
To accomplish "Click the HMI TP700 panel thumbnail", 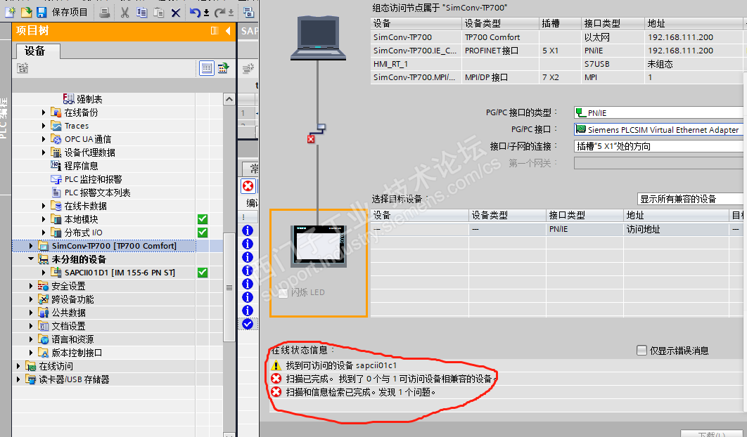I will [318, 247].
